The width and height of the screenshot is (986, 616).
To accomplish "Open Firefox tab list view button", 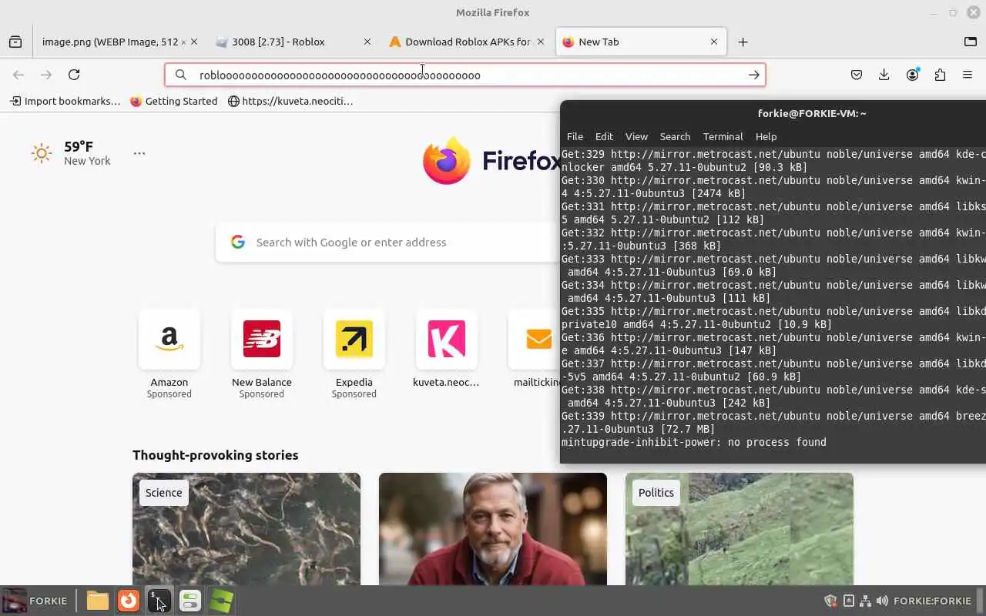I will [x=15, y=42].
